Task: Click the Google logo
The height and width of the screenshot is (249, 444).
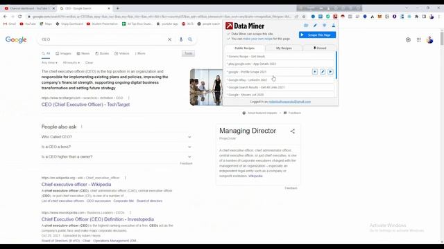Action: (x=16, y=40)
